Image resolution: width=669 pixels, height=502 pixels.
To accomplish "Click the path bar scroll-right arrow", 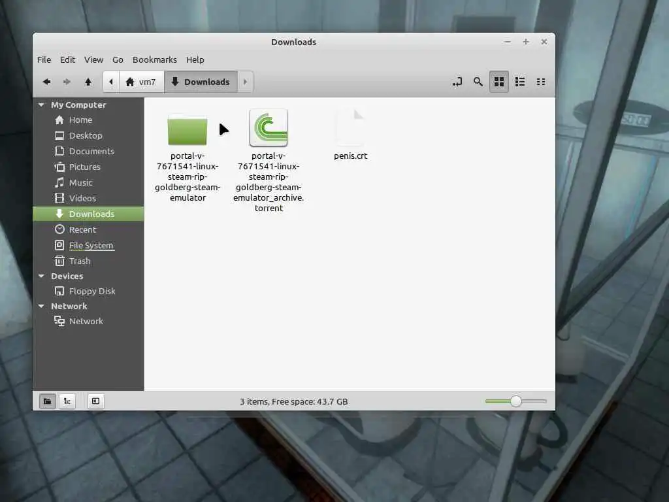I will coord(245,82).
